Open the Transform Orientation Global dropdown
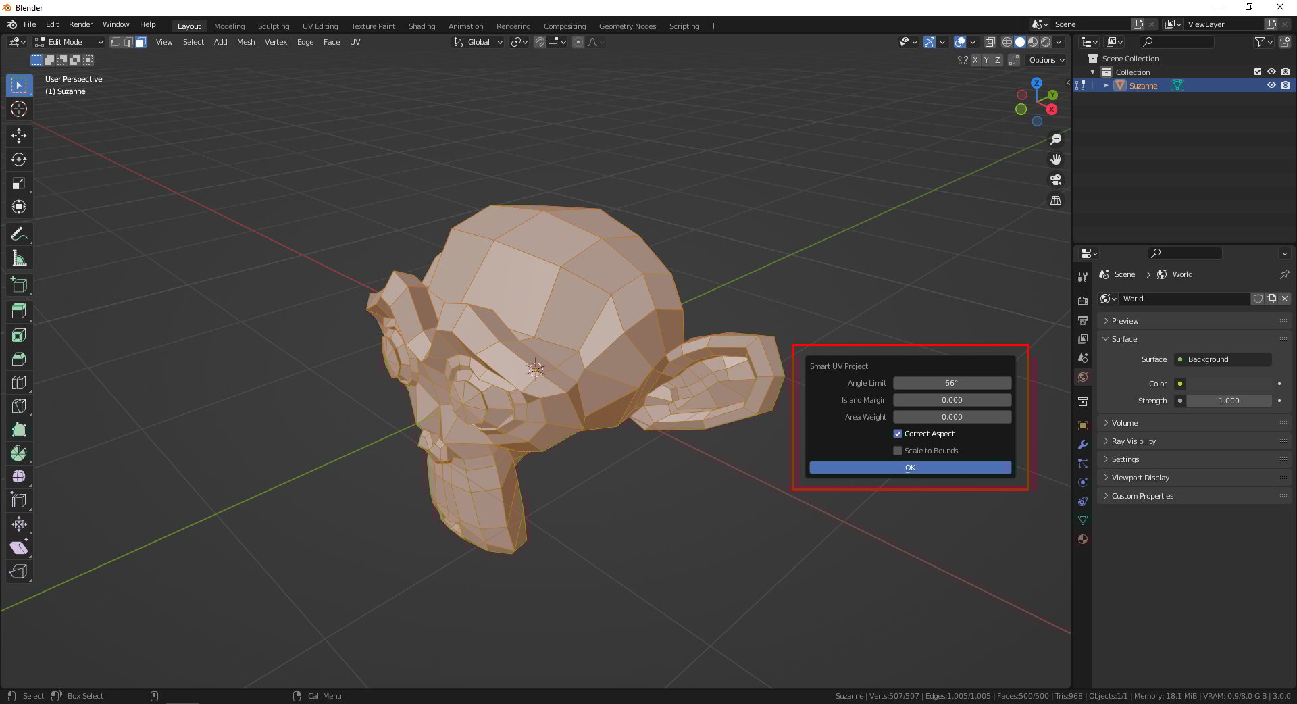Image resolution: width=1297 pixels, height=704 pixels. coord(478,42)
